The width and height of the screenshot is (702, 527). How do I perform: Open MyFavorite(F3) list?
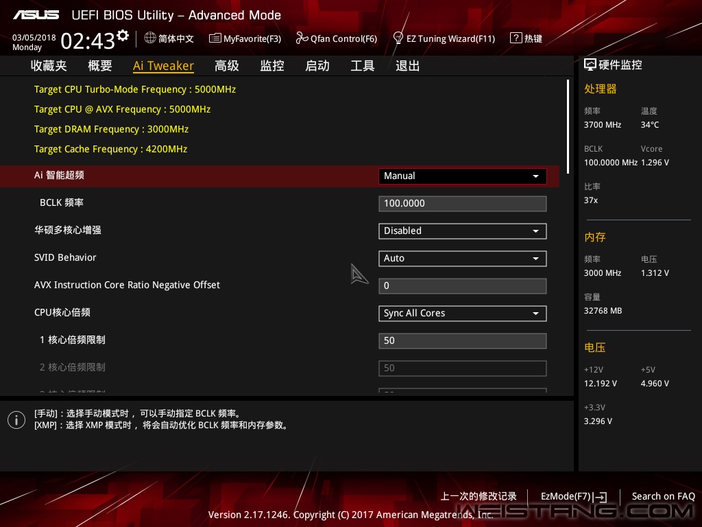245,38
